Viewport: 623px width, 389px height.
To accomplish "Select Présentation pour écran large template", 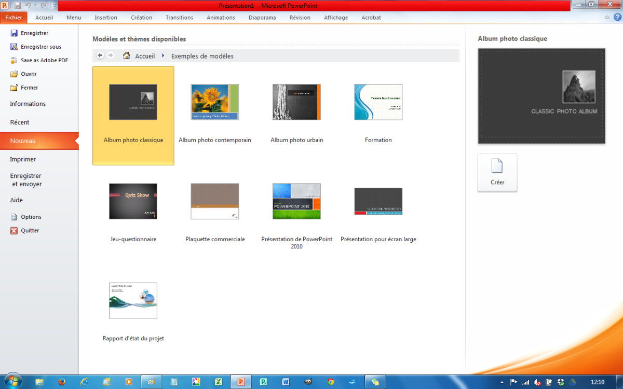I will tap(378, 215).
